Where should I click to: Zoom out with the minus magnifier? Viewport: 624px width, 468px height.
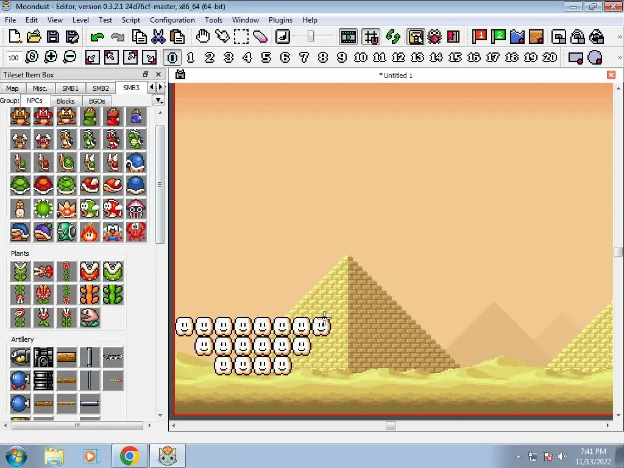tap(69, 57)
